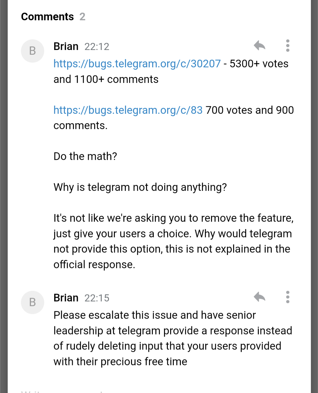Open the bugs.telegram.org/c/30207 link

point(137,64)
